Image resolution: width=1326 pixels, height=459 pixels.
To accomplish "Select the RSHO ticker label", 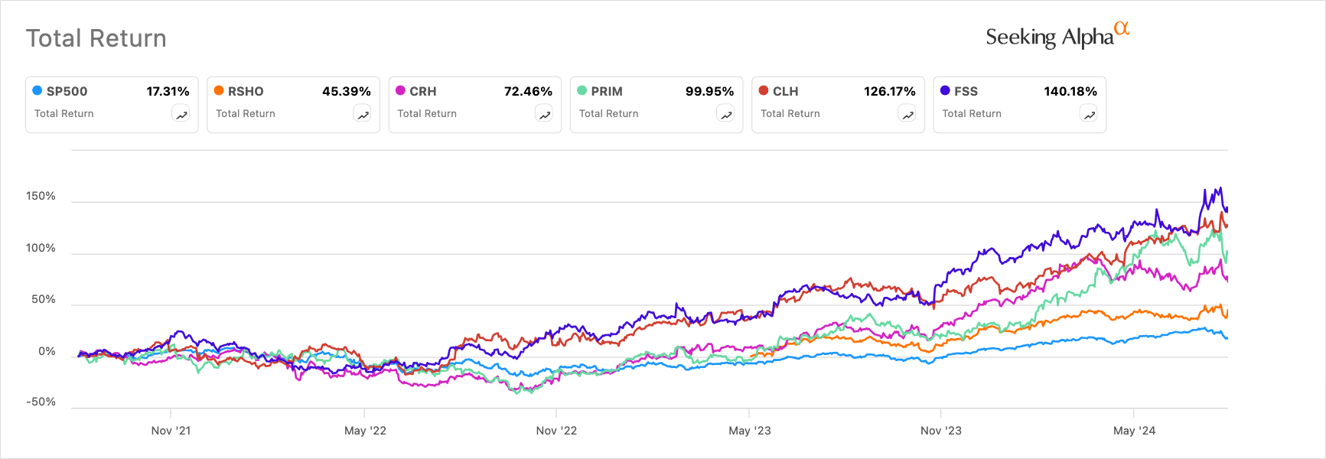I will coord(246,91).
